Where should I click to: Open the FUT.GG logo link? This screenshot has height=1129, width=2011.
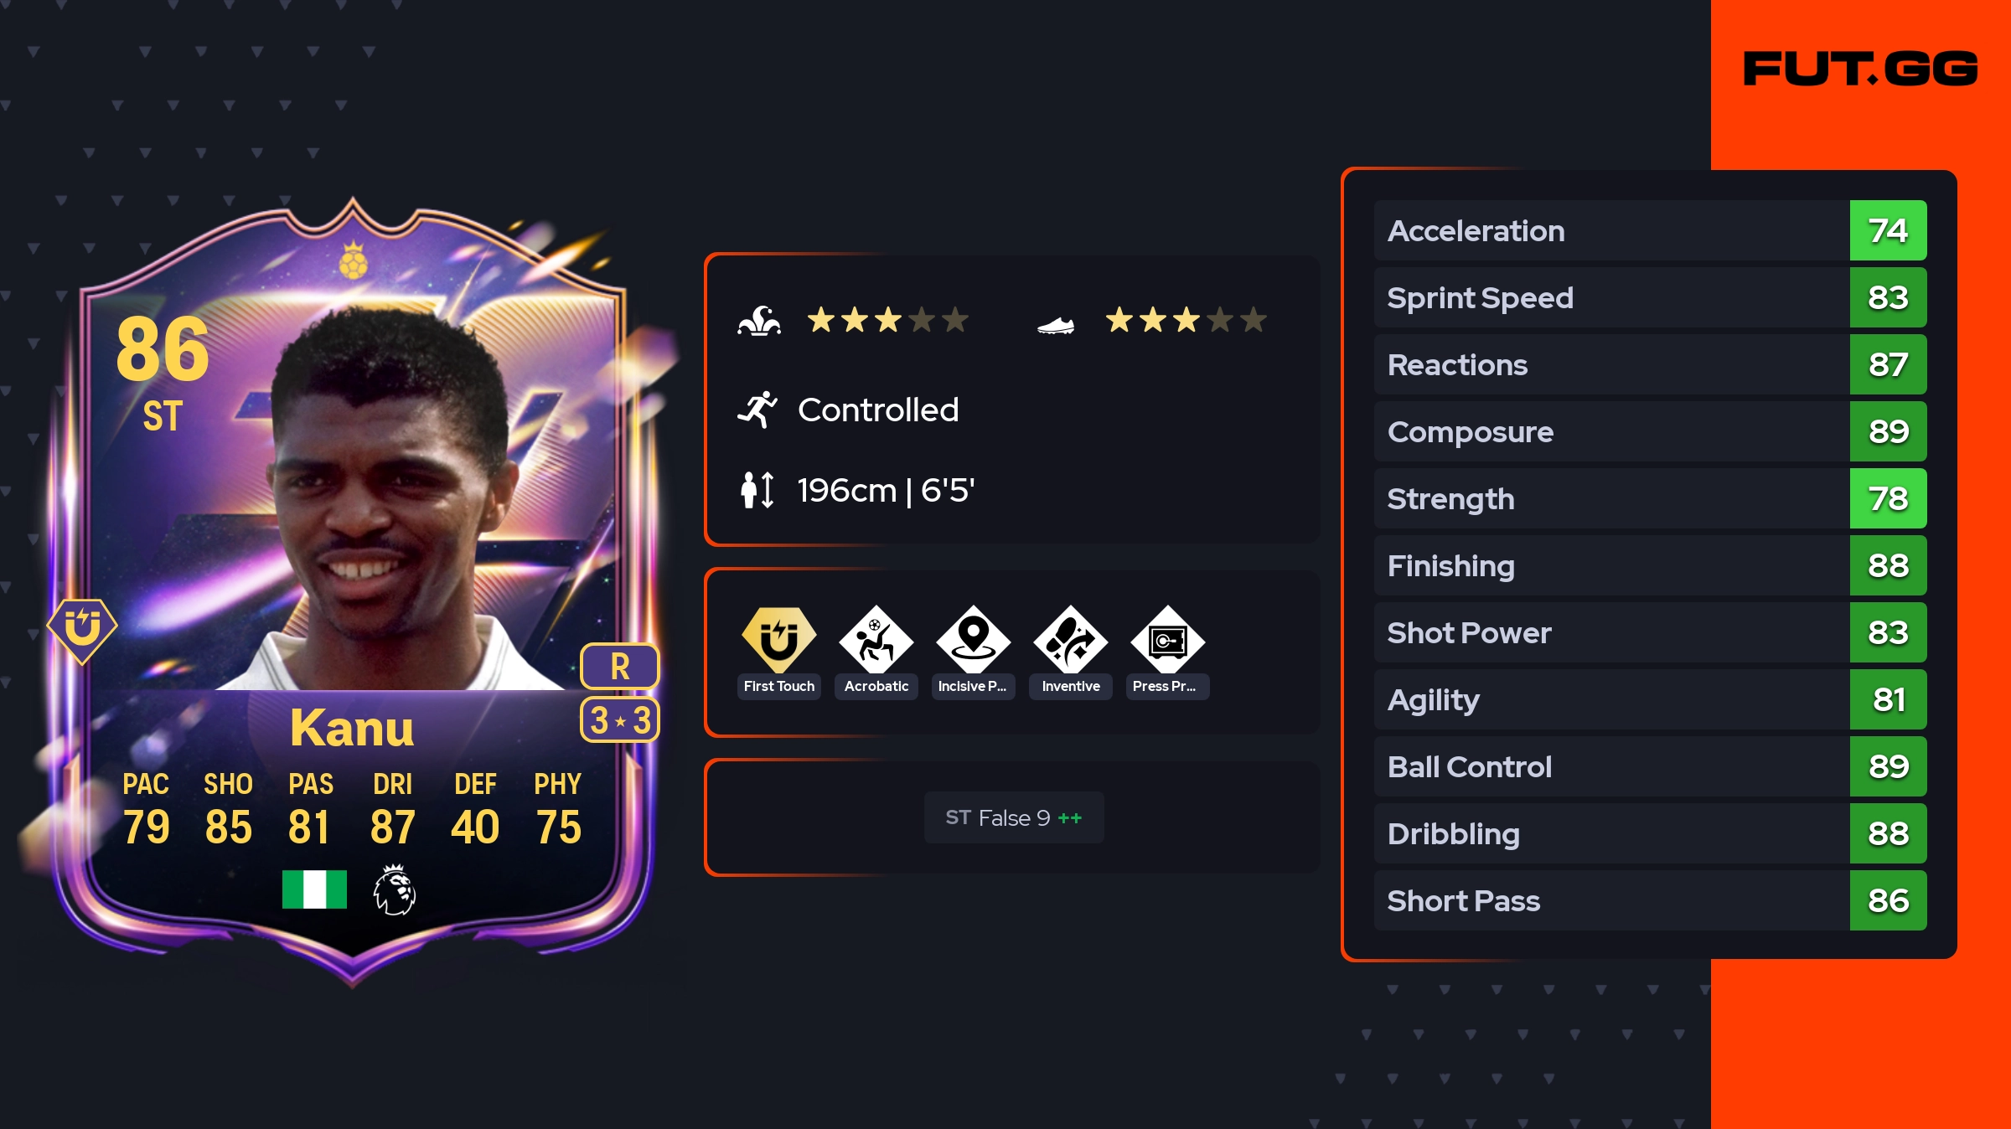[1860, 69]
